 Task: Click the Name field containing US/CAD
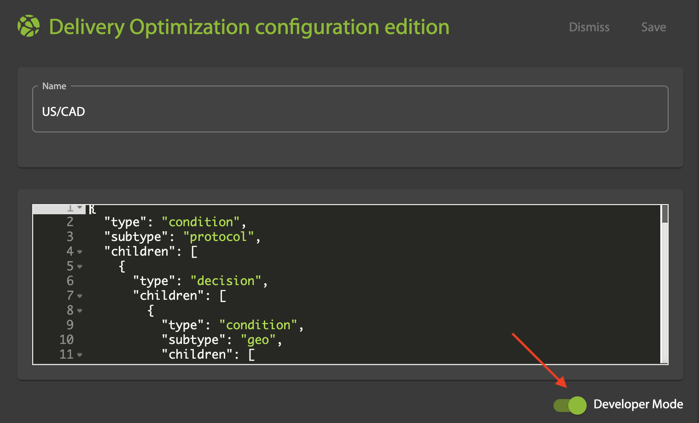pyautogui.click(x=350, y=112)
